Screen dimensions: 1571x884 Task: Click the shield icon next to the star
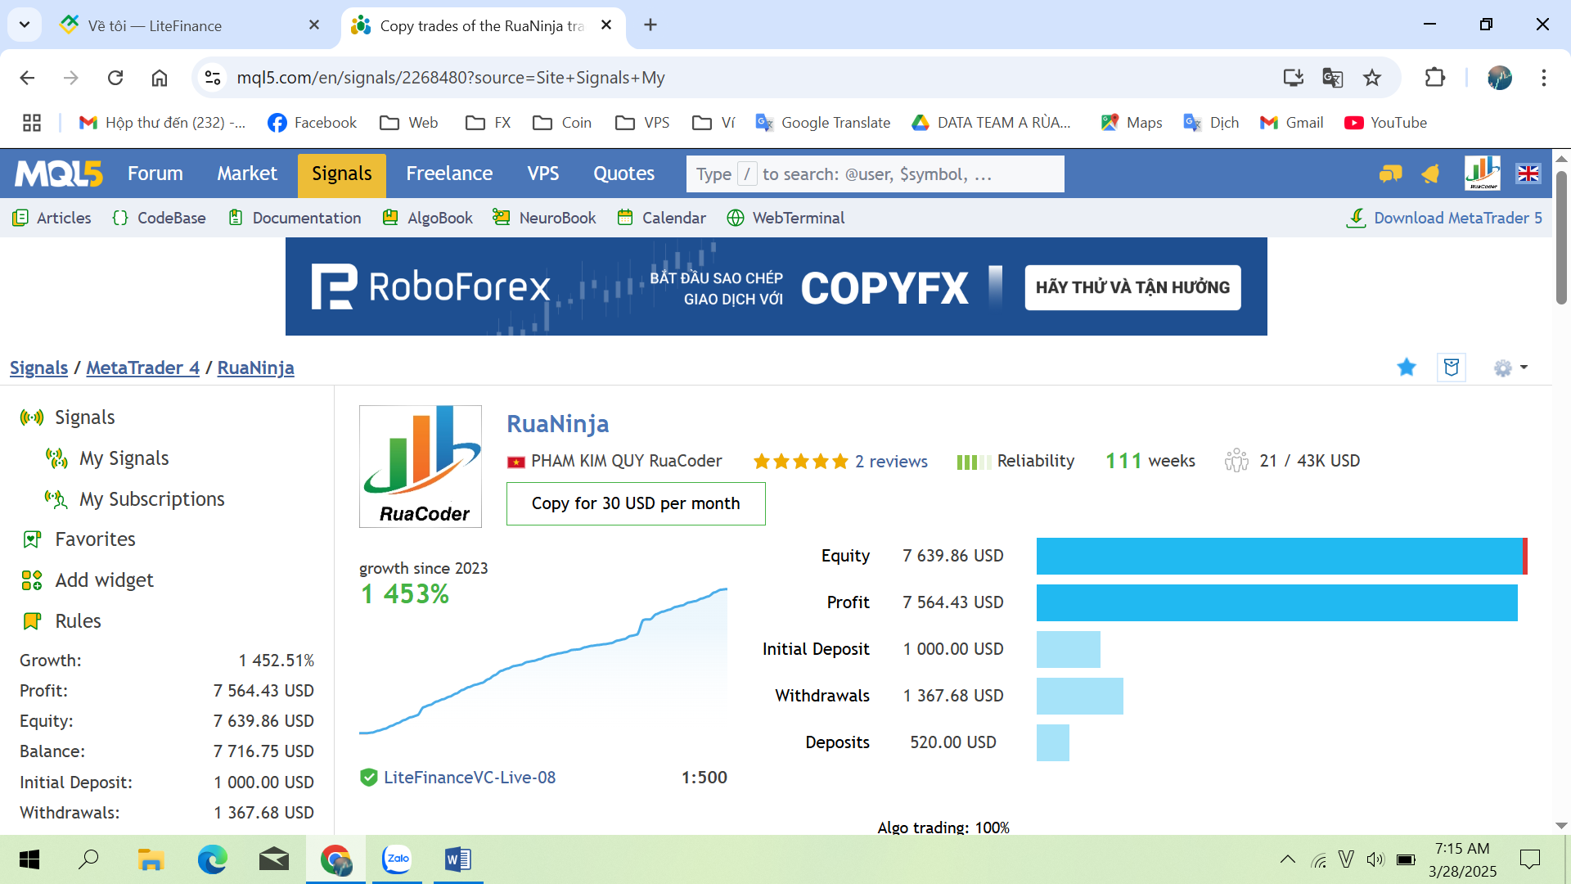[1452, 368]
